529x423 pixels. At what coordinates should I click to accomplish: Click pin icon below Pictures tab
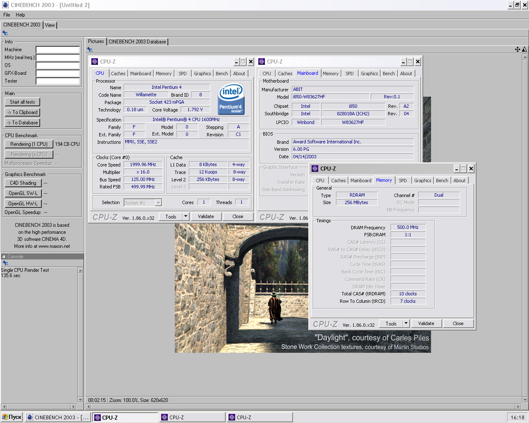[x=90, y=50]
